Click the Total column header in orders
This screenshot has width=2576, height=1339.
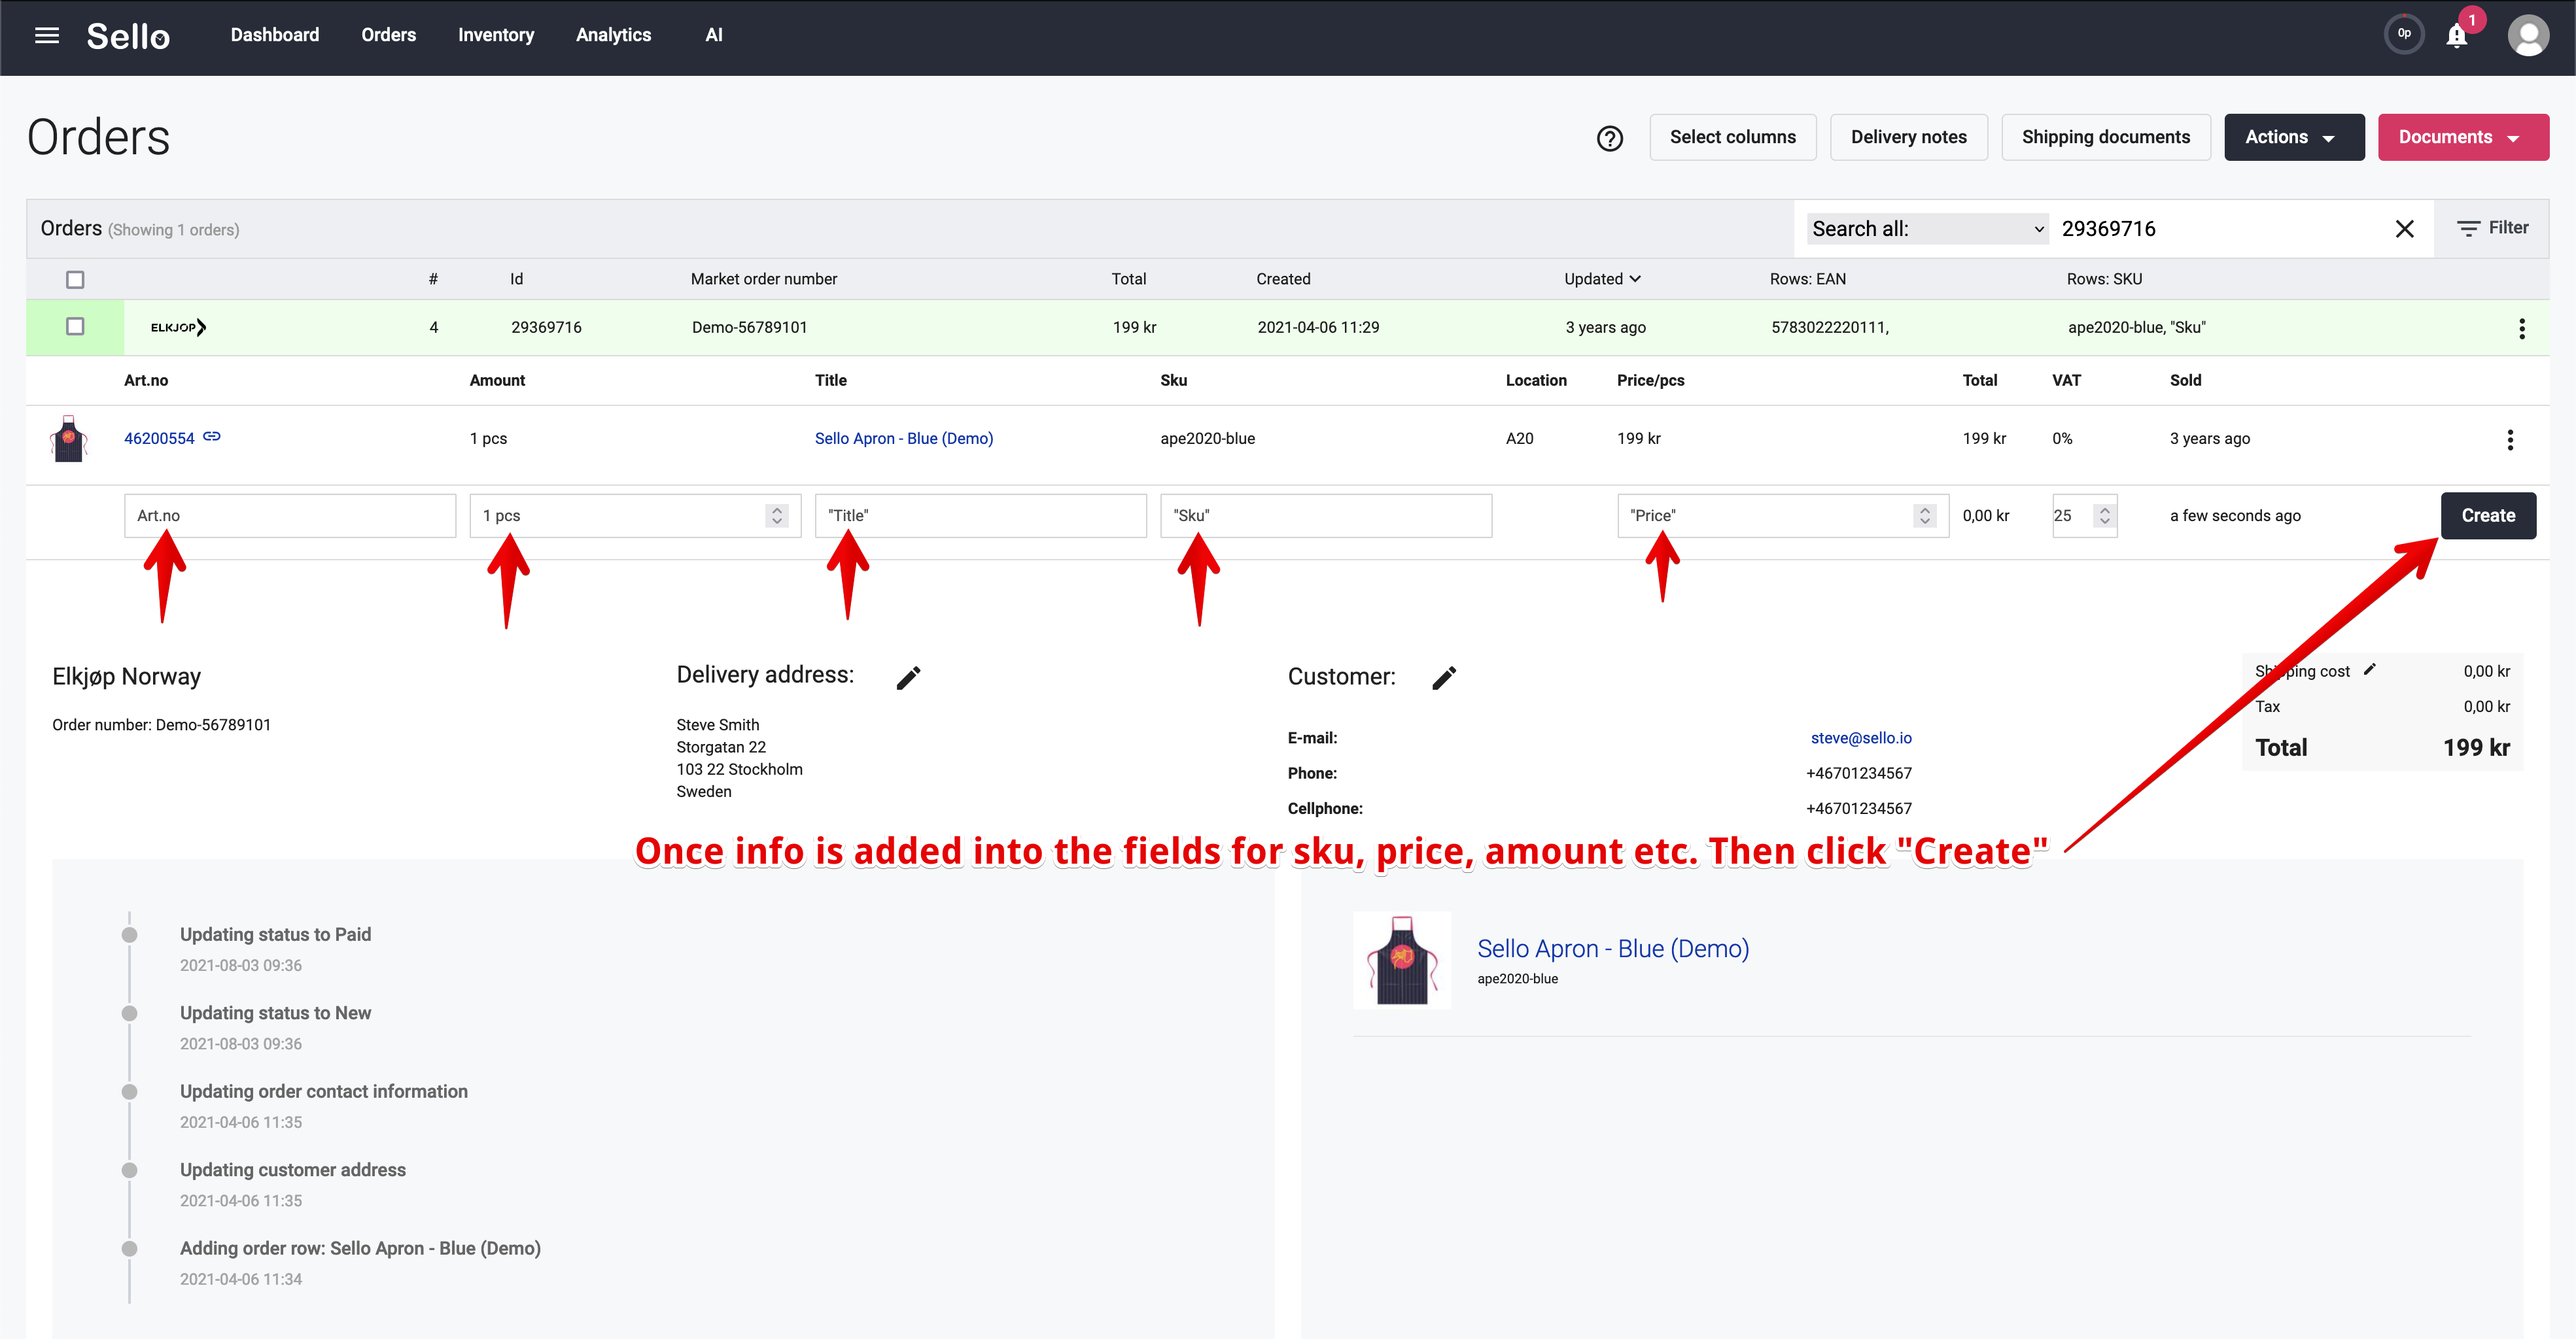tap(1128, 279)
